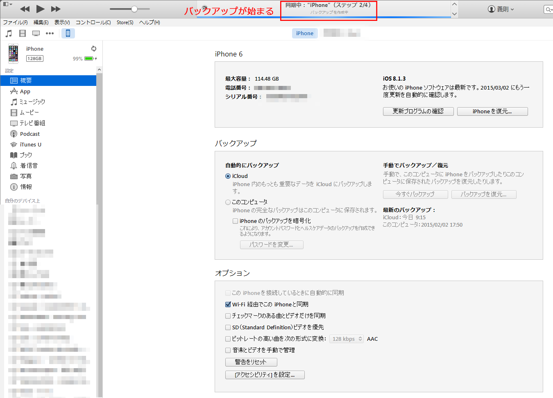Click 警告をリセット button

point(251,362)
